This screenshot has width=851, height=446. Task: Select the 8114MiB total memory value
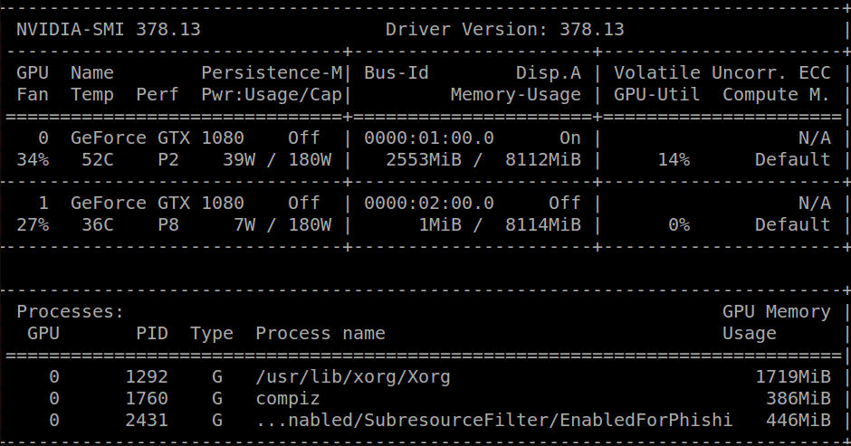[542, 224]
